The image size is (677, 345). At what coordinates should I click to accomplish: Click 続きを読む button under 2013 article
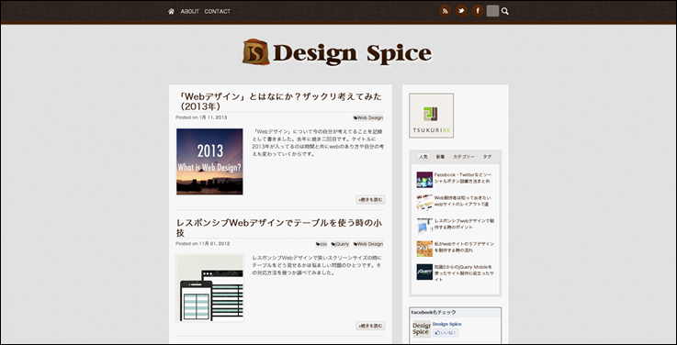pyautogui.click(x=370, y=200)
